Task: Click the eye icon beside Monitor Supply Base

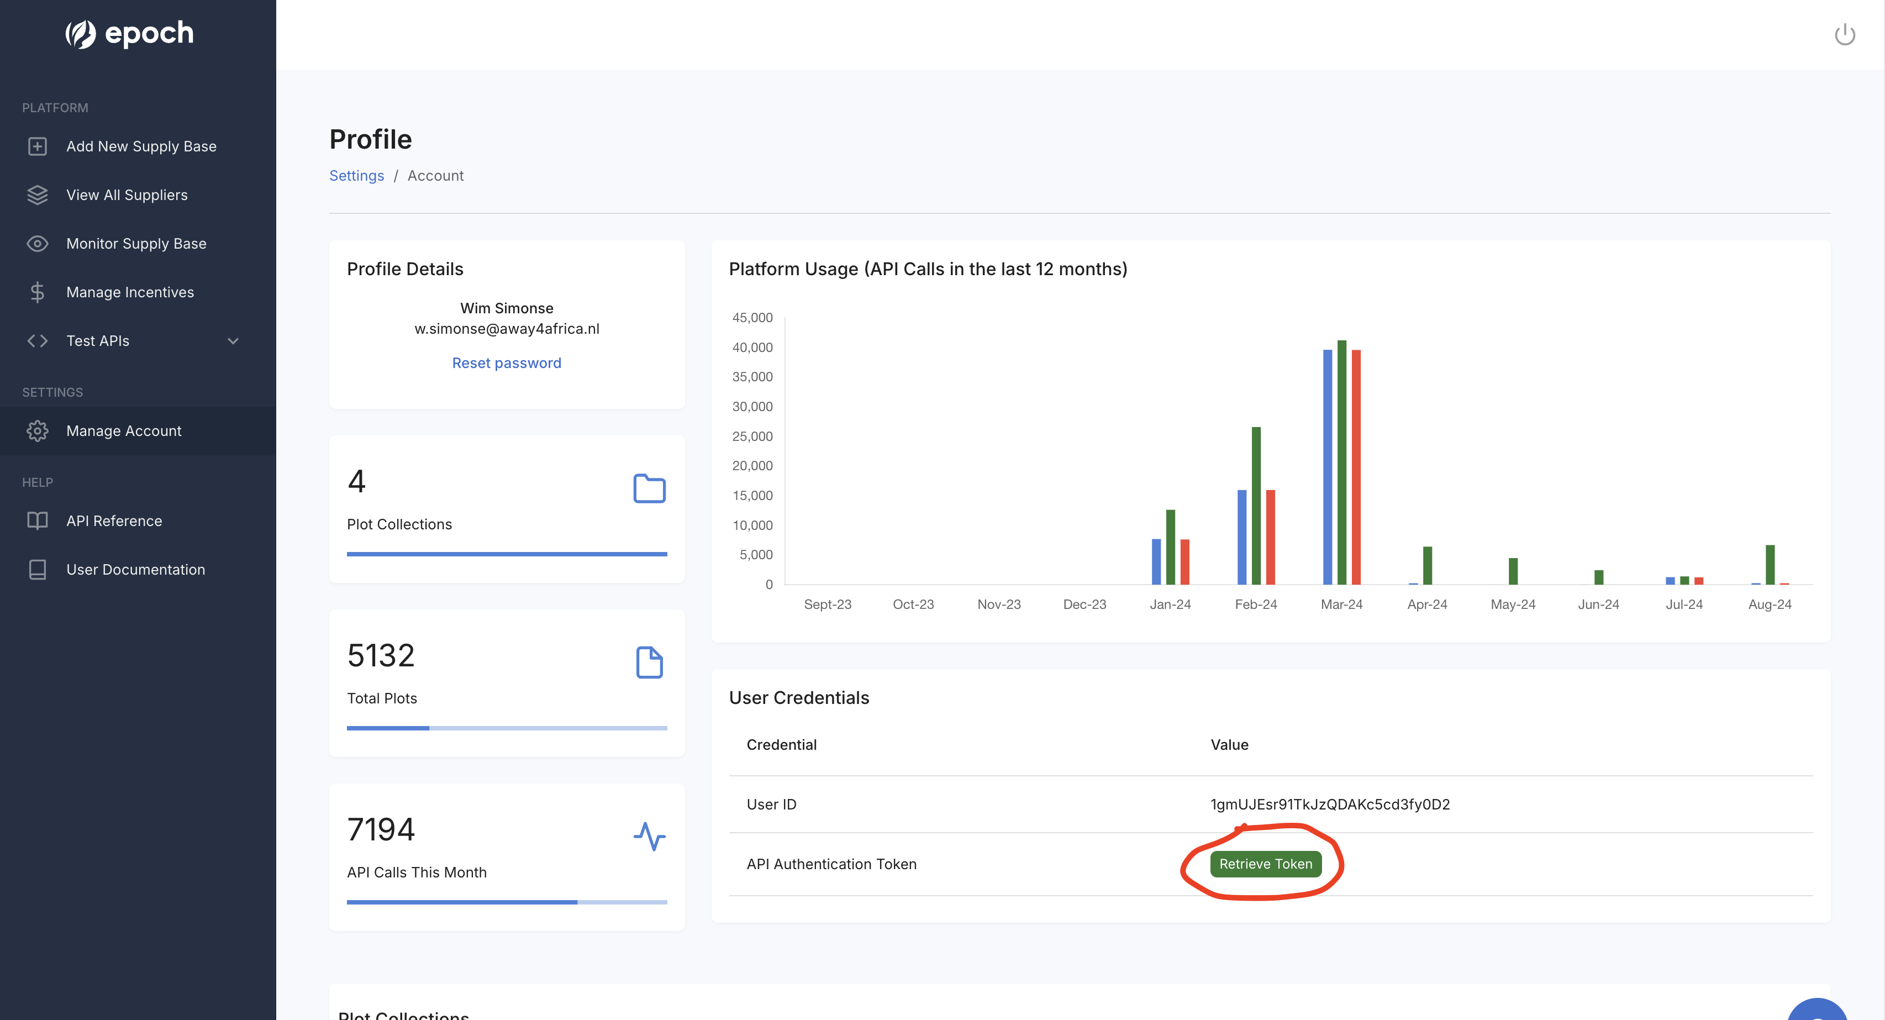Action: coord(38,244)
